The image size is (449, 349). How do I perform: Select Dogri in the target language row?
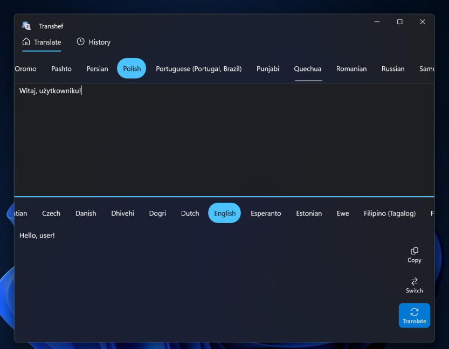tap(157, 213)
